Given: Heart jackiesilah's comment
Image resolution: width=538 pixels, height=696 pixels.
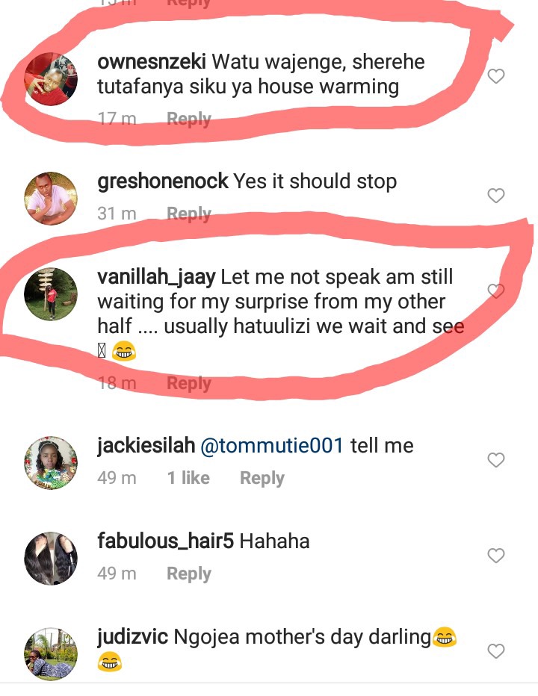Looking at the screenshot, I should point(496,460).
